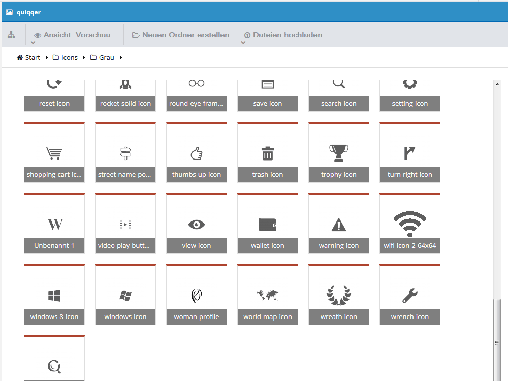Expand chevron below Ansicht: Vorschau
Image resolution: width=508 pixels, height=381 pixels.
pos(33,43)
